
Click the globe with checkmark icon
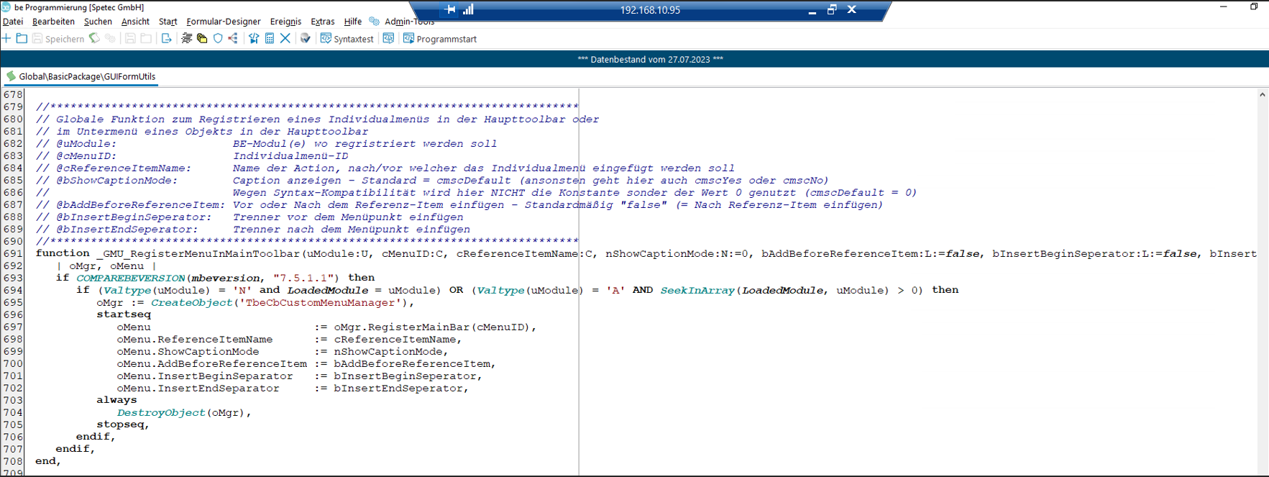(306, 39)
